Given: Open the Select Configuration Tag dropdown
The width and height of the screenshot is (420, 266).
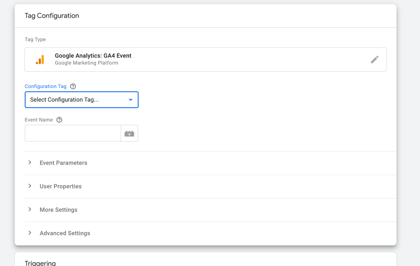Looking at the screenshot, I should pos(81,100).
